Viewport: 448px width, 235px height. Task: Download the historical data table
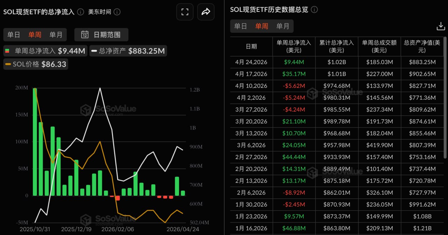click(440, 26)
